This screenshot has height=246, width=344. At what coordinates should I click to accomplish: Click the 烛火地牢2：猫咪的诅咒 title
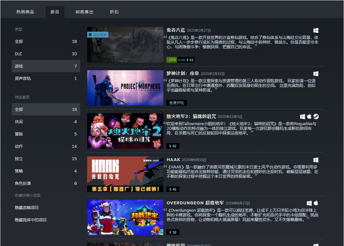(x=191, y=116)
